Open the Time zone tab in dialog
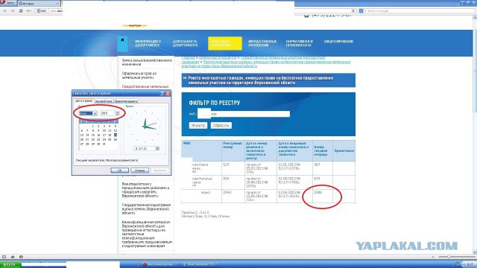This screenshot has width=477, height=268. coord(104,101)
